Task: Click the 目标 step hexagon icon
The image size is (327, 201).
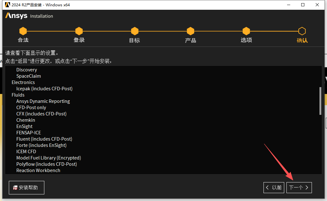Action: click(x=135, y=31)
